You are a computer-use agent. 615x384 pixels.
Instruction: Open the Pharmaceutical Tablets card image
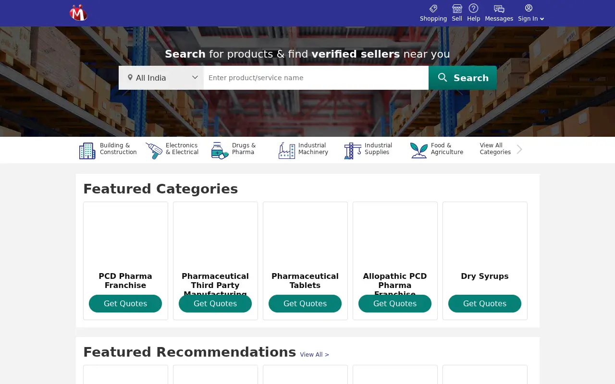pos(305,237)
